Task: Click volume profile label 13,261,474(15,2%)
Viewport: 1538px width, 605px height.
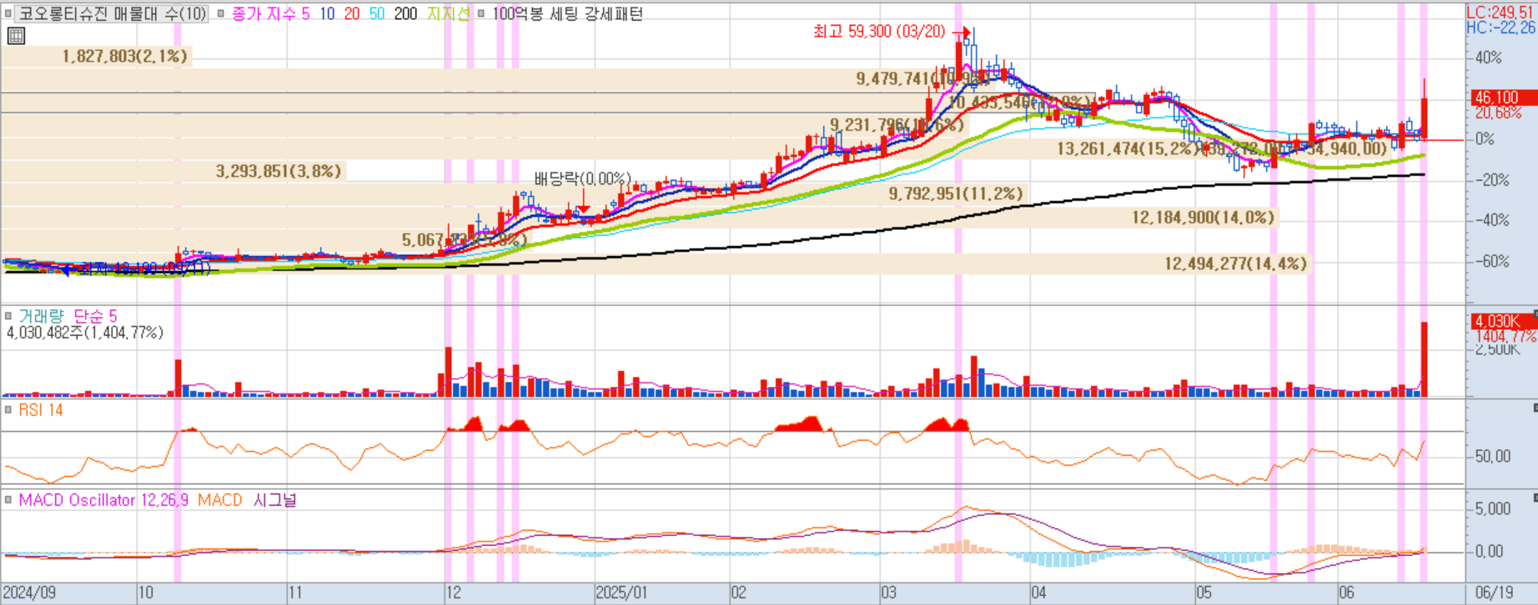Action: (1128, 149)
